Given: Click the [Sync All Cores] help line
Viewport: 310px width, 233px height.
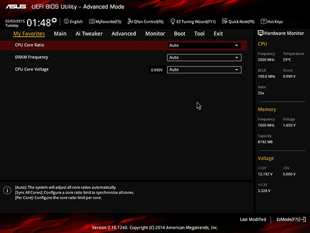Looking at the screenshot, I should [75, 192].
